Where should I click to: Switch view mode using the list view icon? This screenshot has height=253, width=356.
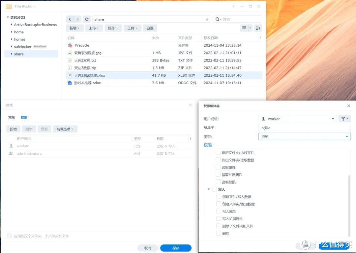(244, 28)
